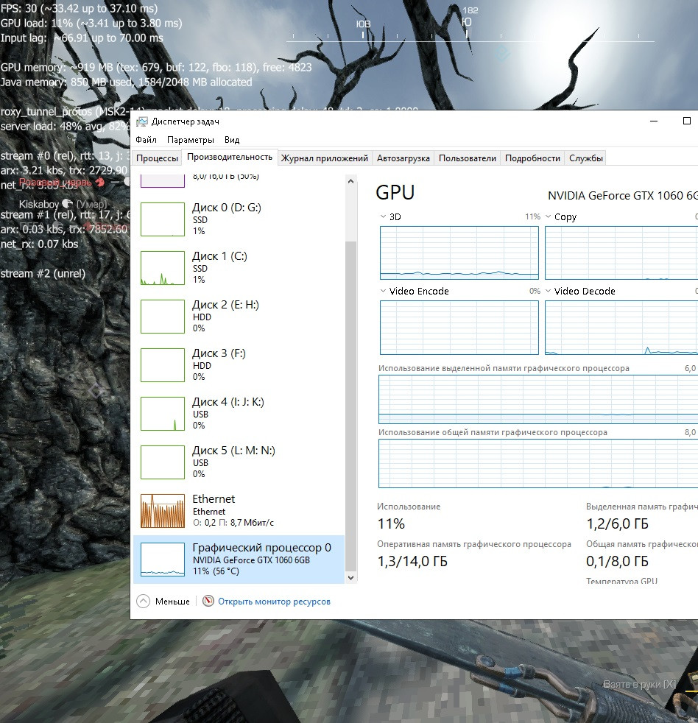Click the FPS: 30 overlay line in game
The height and width of the screenshot is (723, 698).
point(80,8)
